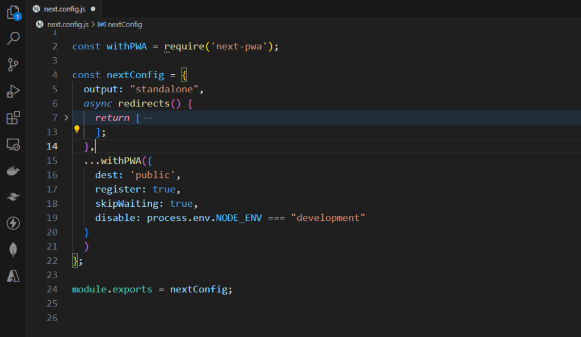The height and width of the screenshot is (337, 581).
Task: Open the lightning bolt extension view
Action: pos(14,223)
